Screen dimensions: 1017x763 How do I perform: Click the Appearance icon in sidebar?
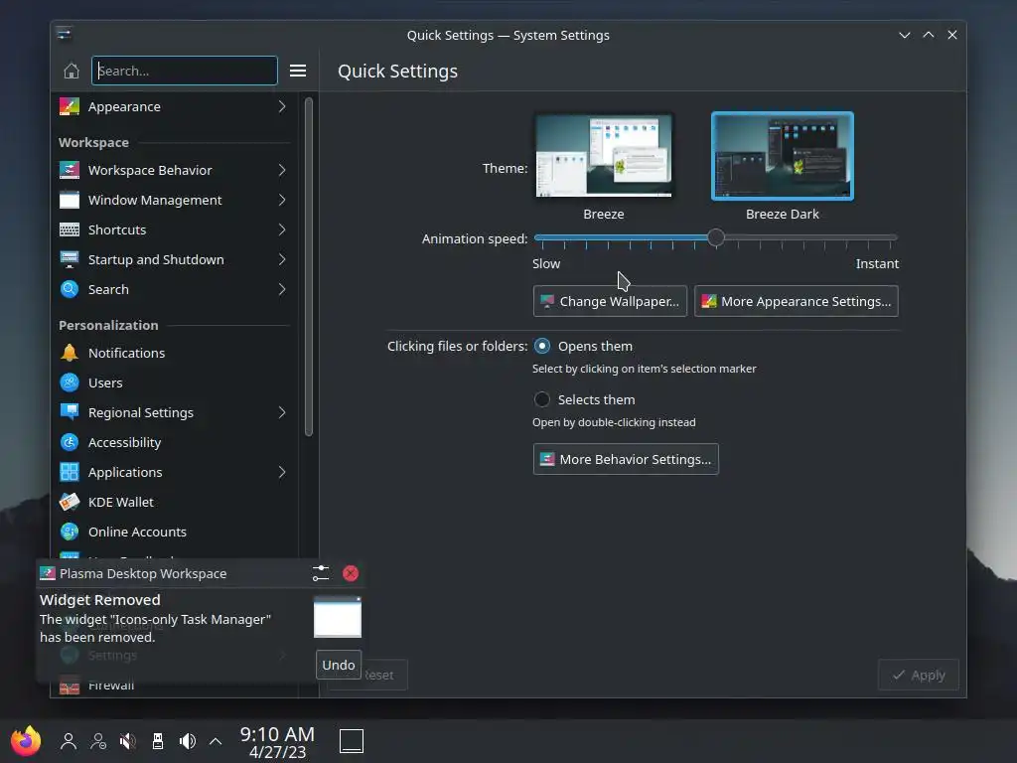pos(70,106)
